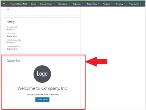146x110 pixels.
Task: Click the blue Lorem ipsum button
Action: coord(42,99)
